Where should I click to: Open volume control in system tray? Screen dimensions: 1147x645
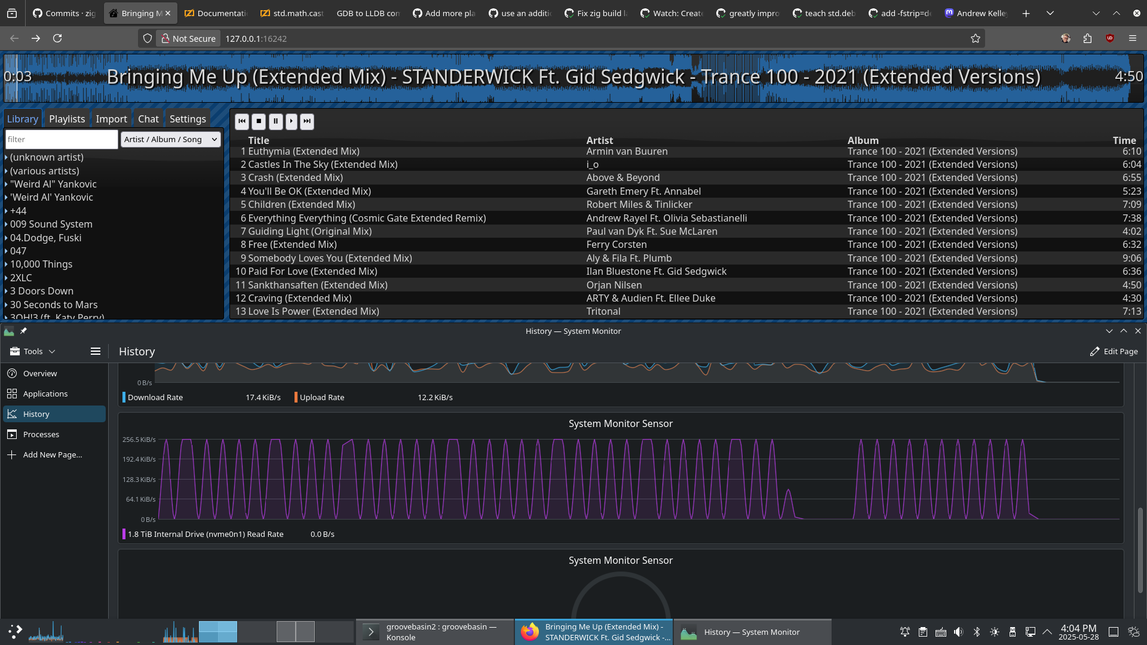[x=959, y=632]
